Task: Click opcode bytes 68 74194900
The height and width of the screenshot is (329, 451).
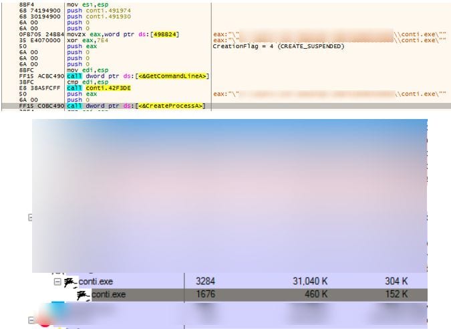Action: pos(39,11)
